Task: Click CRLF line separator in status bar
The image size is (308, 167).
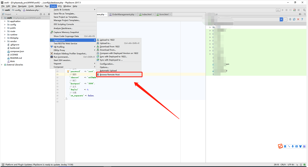Action: (x=283, y=165)
